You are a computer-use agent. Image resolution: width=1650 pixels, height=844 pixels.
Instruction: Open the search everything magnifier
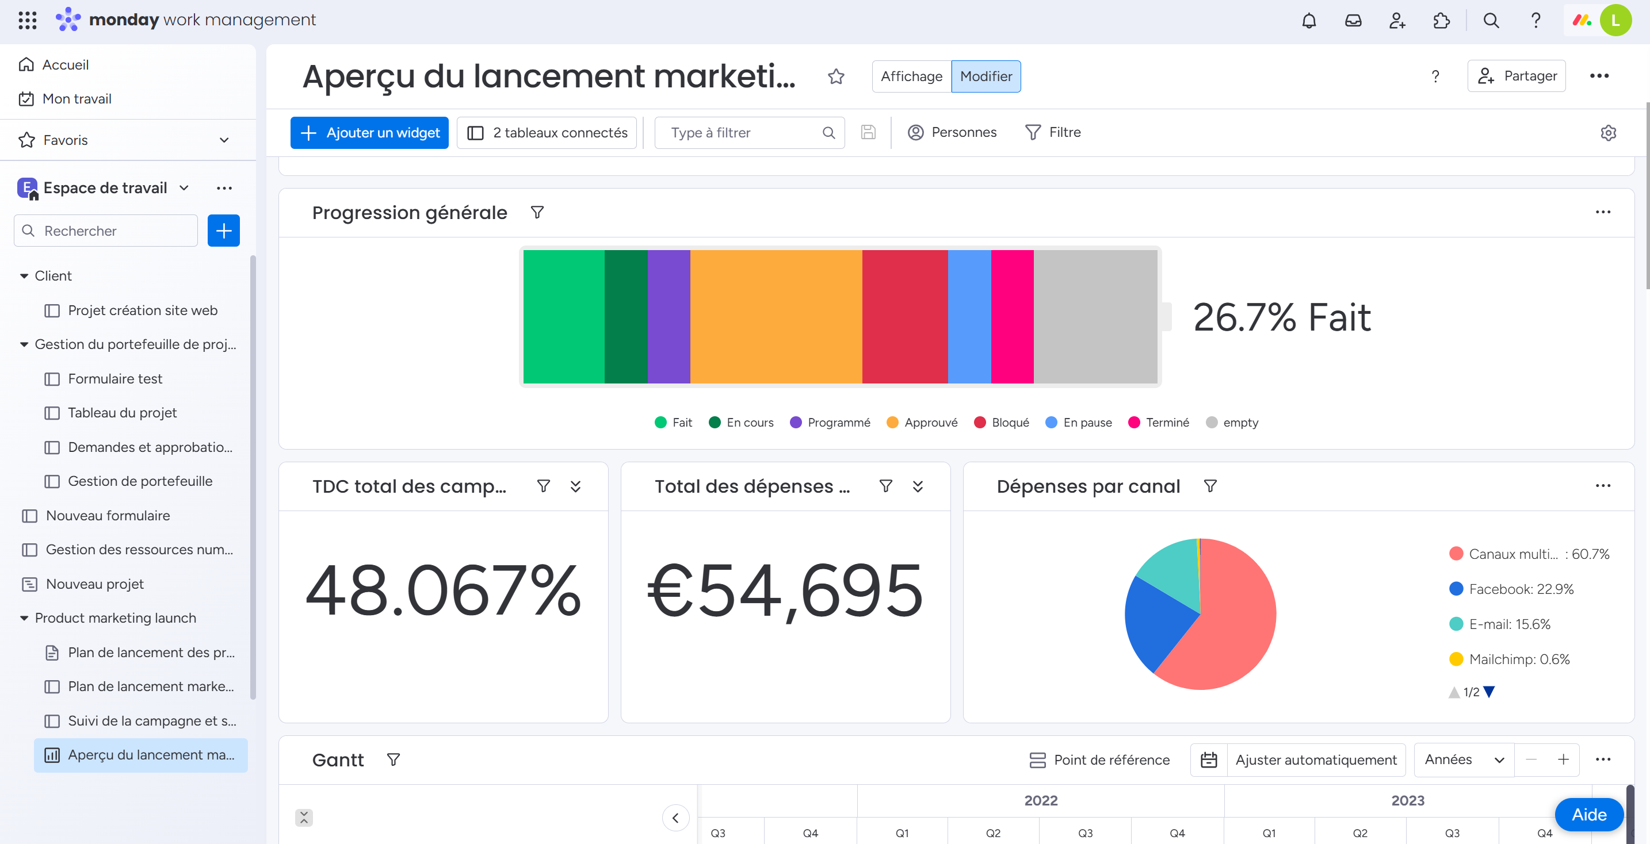(x=1491, y=21)
